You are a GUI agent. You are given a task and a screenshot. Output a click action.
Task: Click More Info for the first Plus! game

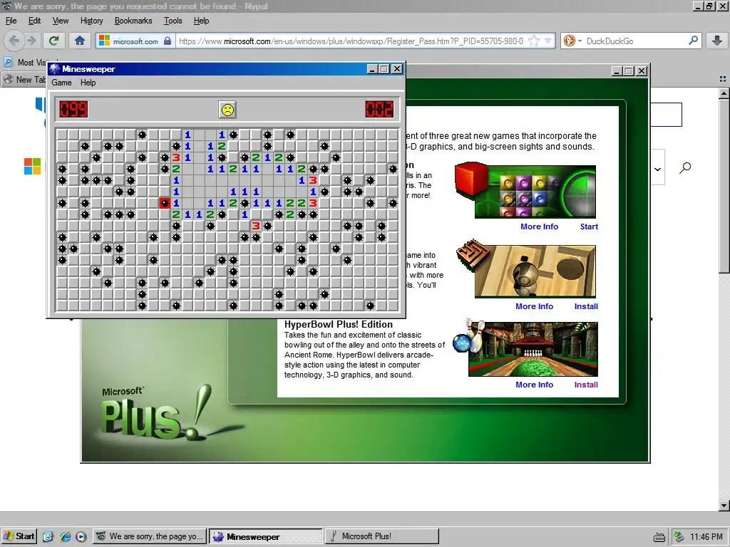tap(539, 226)
